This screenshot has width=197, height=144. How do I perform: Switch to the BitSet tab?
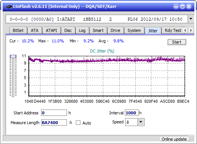(18, 30)
